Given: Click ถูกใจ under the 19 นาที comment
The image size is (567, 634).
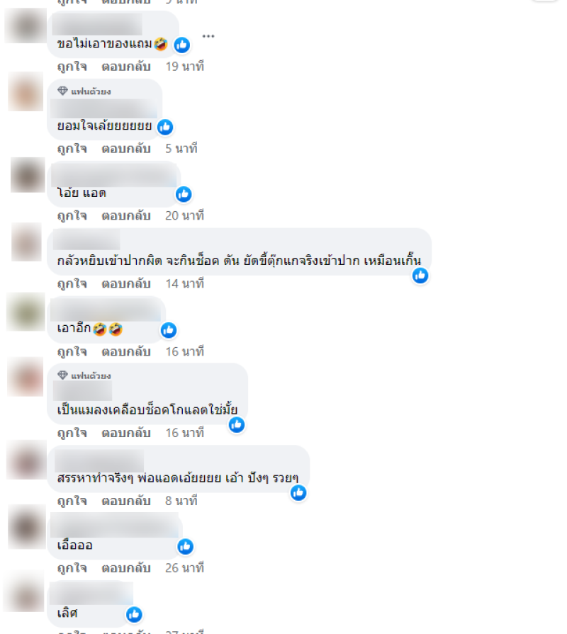Looking at the screenshot, I should 72,67.
